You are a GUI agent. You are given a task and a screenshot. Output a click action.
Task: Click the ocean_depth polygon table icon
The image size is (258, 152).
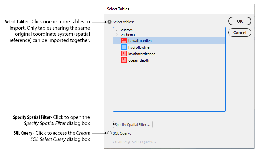[124, 60]
